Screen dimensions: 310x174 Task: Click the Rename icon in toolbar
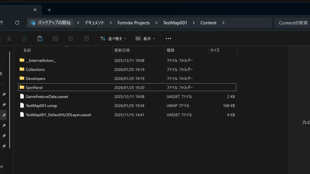[55, 39]
